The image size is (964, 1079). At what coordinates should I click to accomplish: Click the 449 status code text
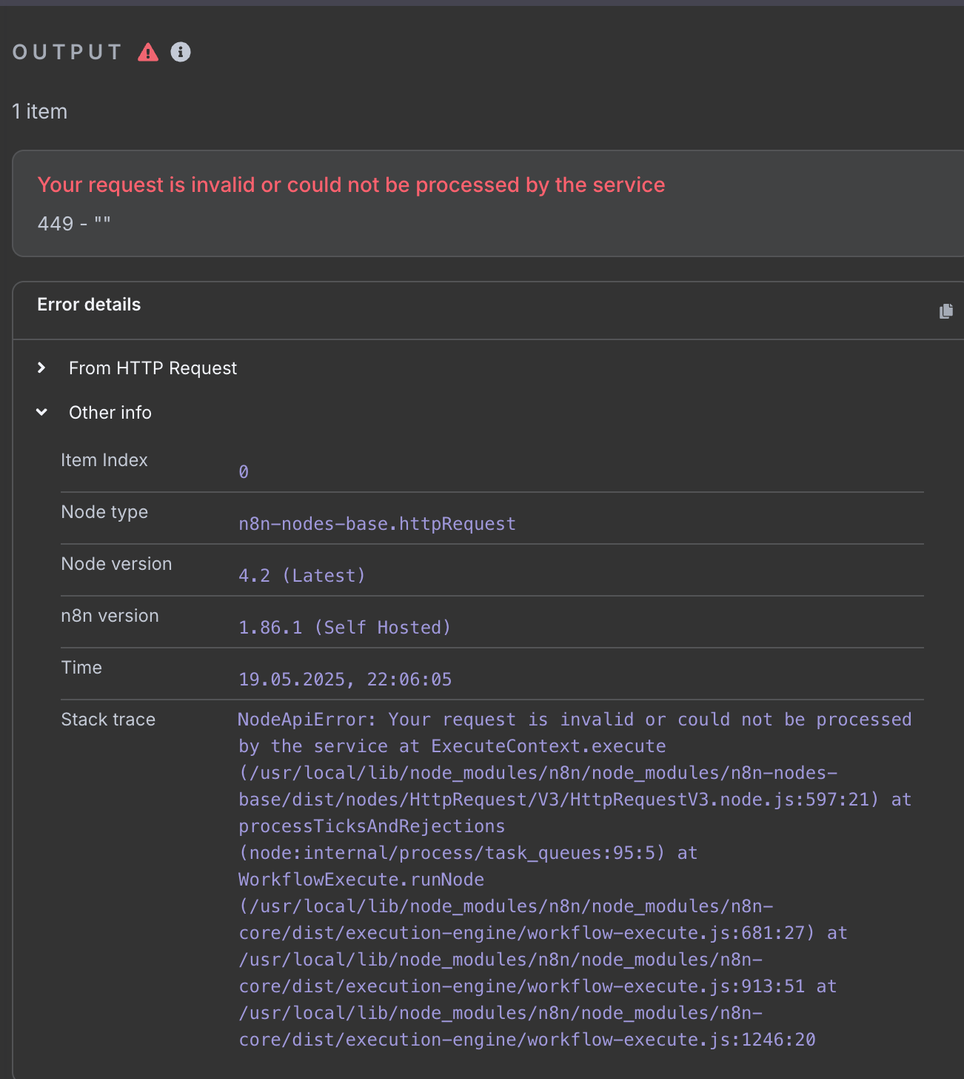56,224
